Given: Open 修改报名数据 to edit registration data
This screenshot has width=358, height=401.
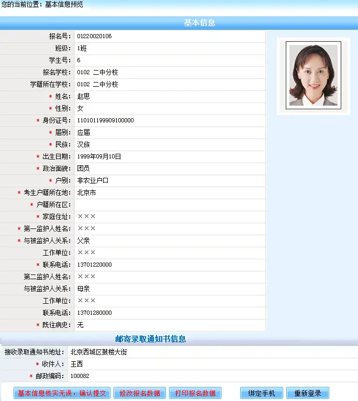Looking at the screenshot, I should coord(140,393).
